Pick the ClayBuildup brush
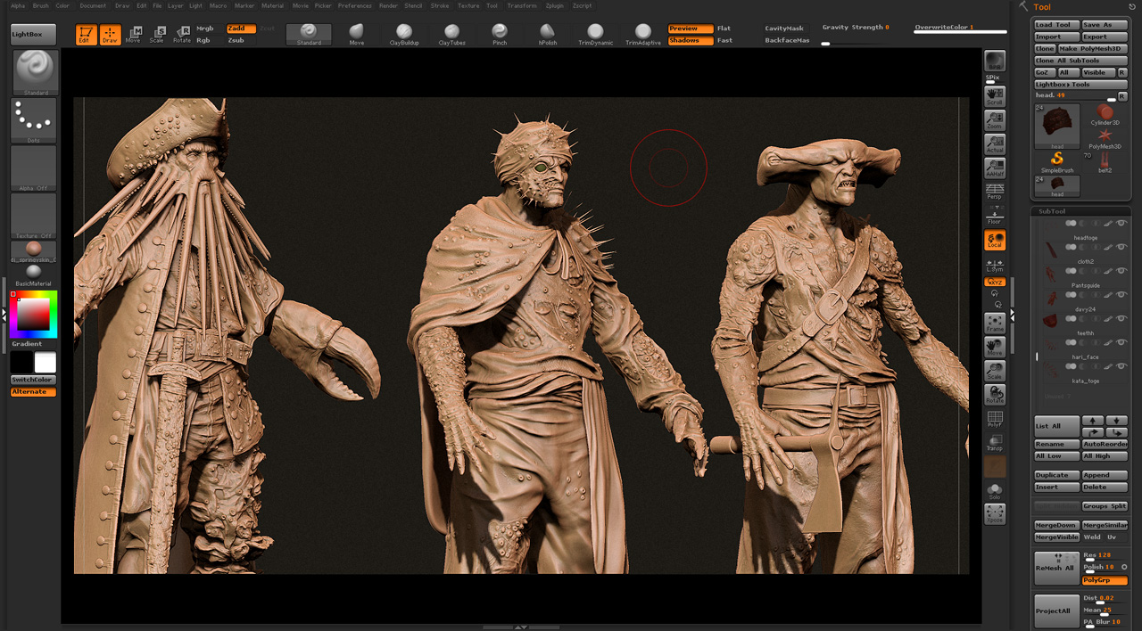This screenshot has height=631, width=1142. tap(404, 35)
